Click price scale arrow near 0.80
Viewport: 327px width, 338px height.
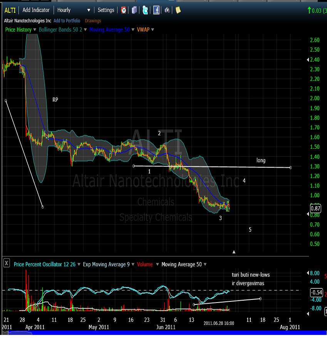point(308,214)
